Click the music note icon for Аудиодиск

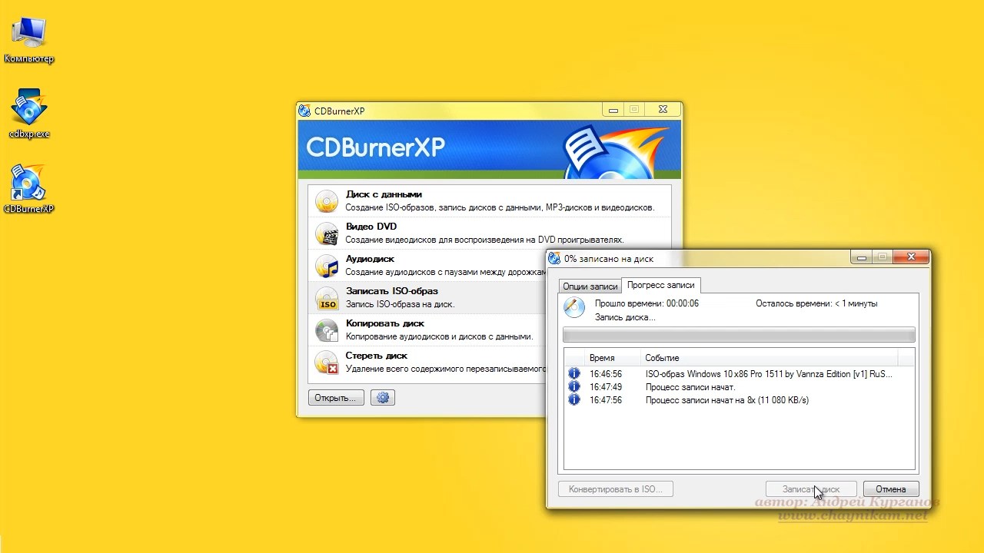pos(327,266)
